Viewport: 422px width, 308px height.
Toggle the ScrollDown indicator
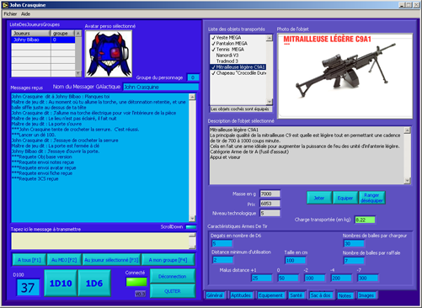[191, 227]
